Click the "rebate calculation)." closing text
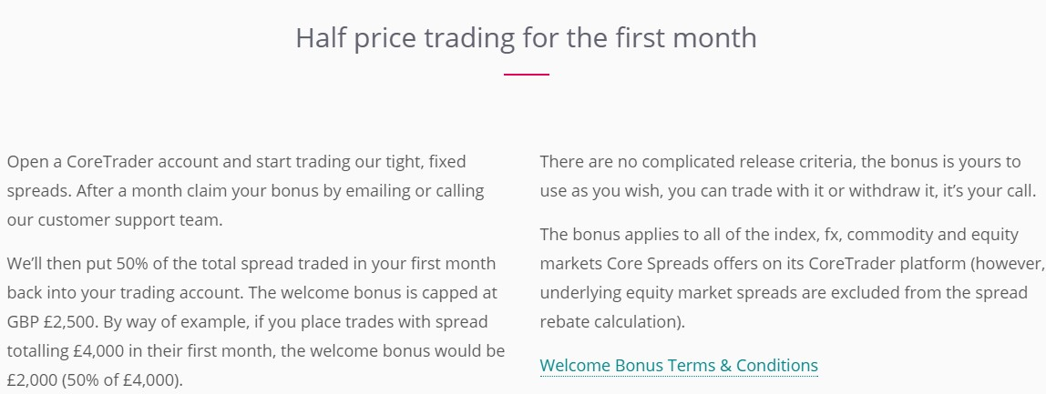 click(612, 322)
